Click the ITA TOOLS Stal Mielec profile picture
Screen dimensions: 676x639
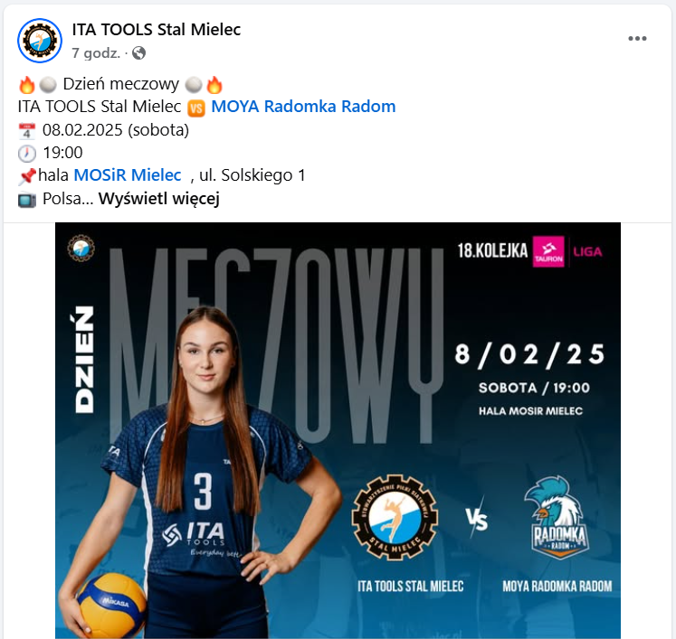(x=40, y=41)
